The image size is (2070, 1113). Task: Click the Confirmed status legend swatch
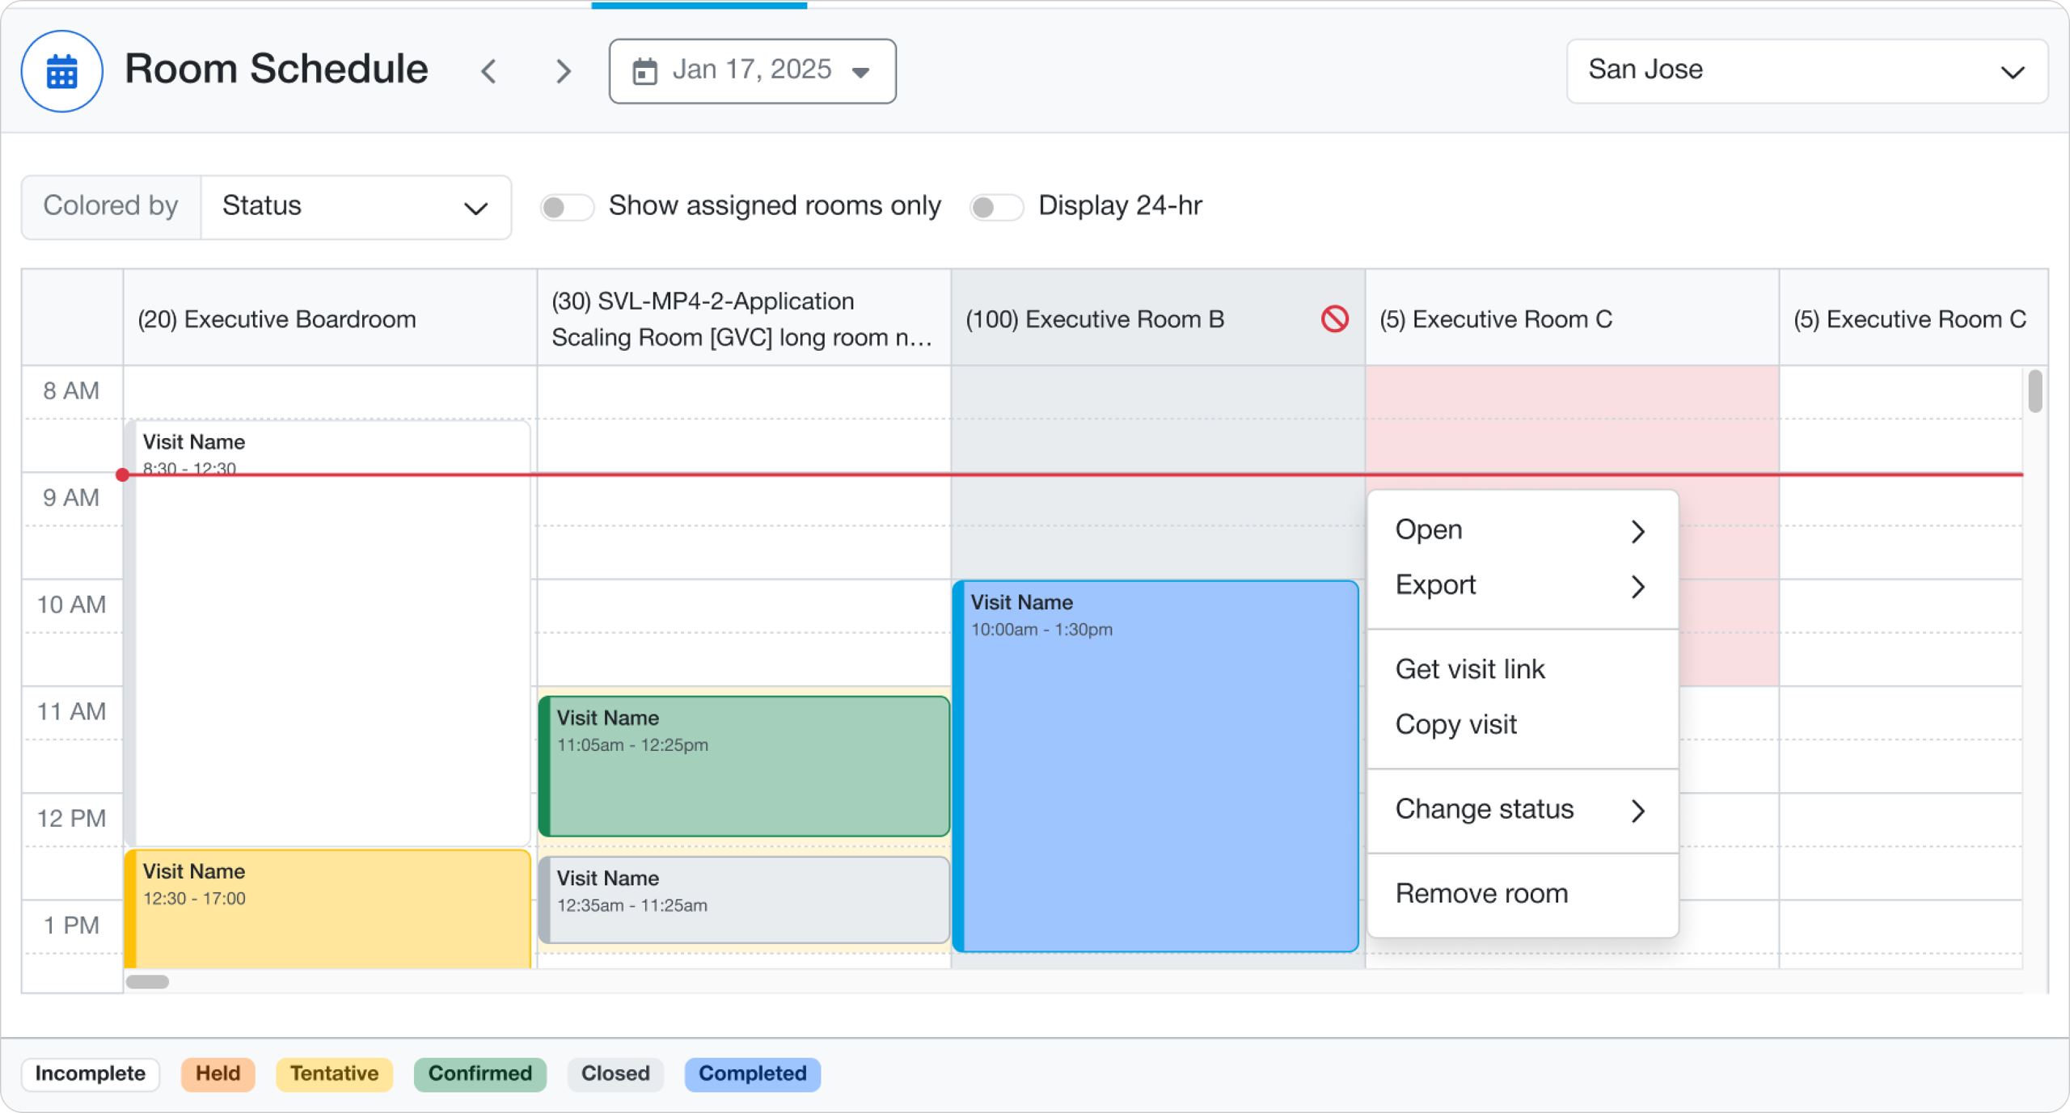pyautogui.click(x=479, y=1073)
